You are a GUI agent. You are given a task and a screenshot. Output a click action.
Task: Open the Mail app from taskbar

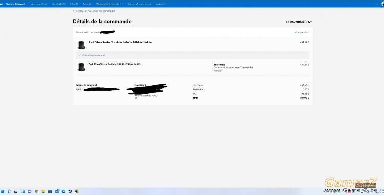point(57,191)
